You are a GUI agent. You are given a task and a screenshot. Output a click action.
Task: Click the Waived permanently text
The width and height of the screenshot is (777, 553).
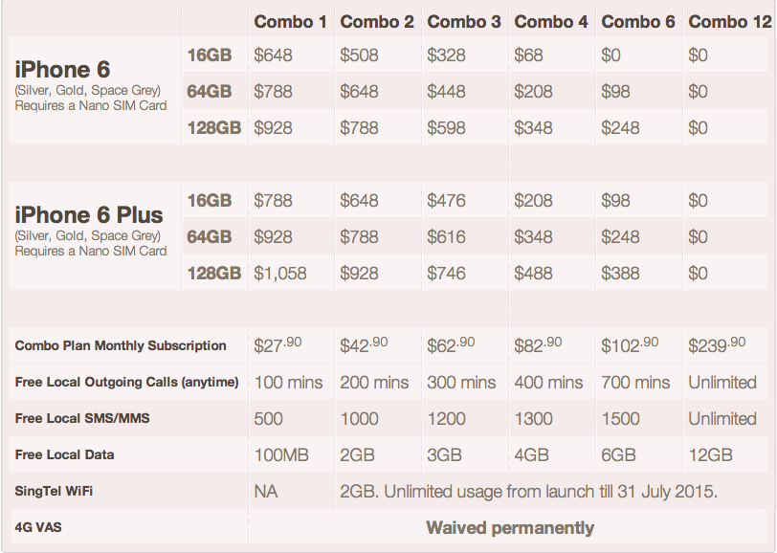(x=510, y=527)
